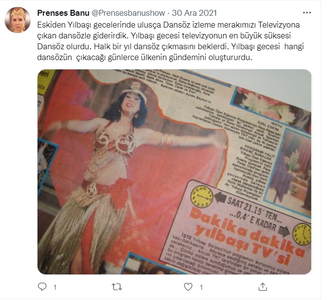Viewport: 328px width, 300px height.
Task: Open the tweet via 30 Ara 2021 date
Action: (194, 13)
